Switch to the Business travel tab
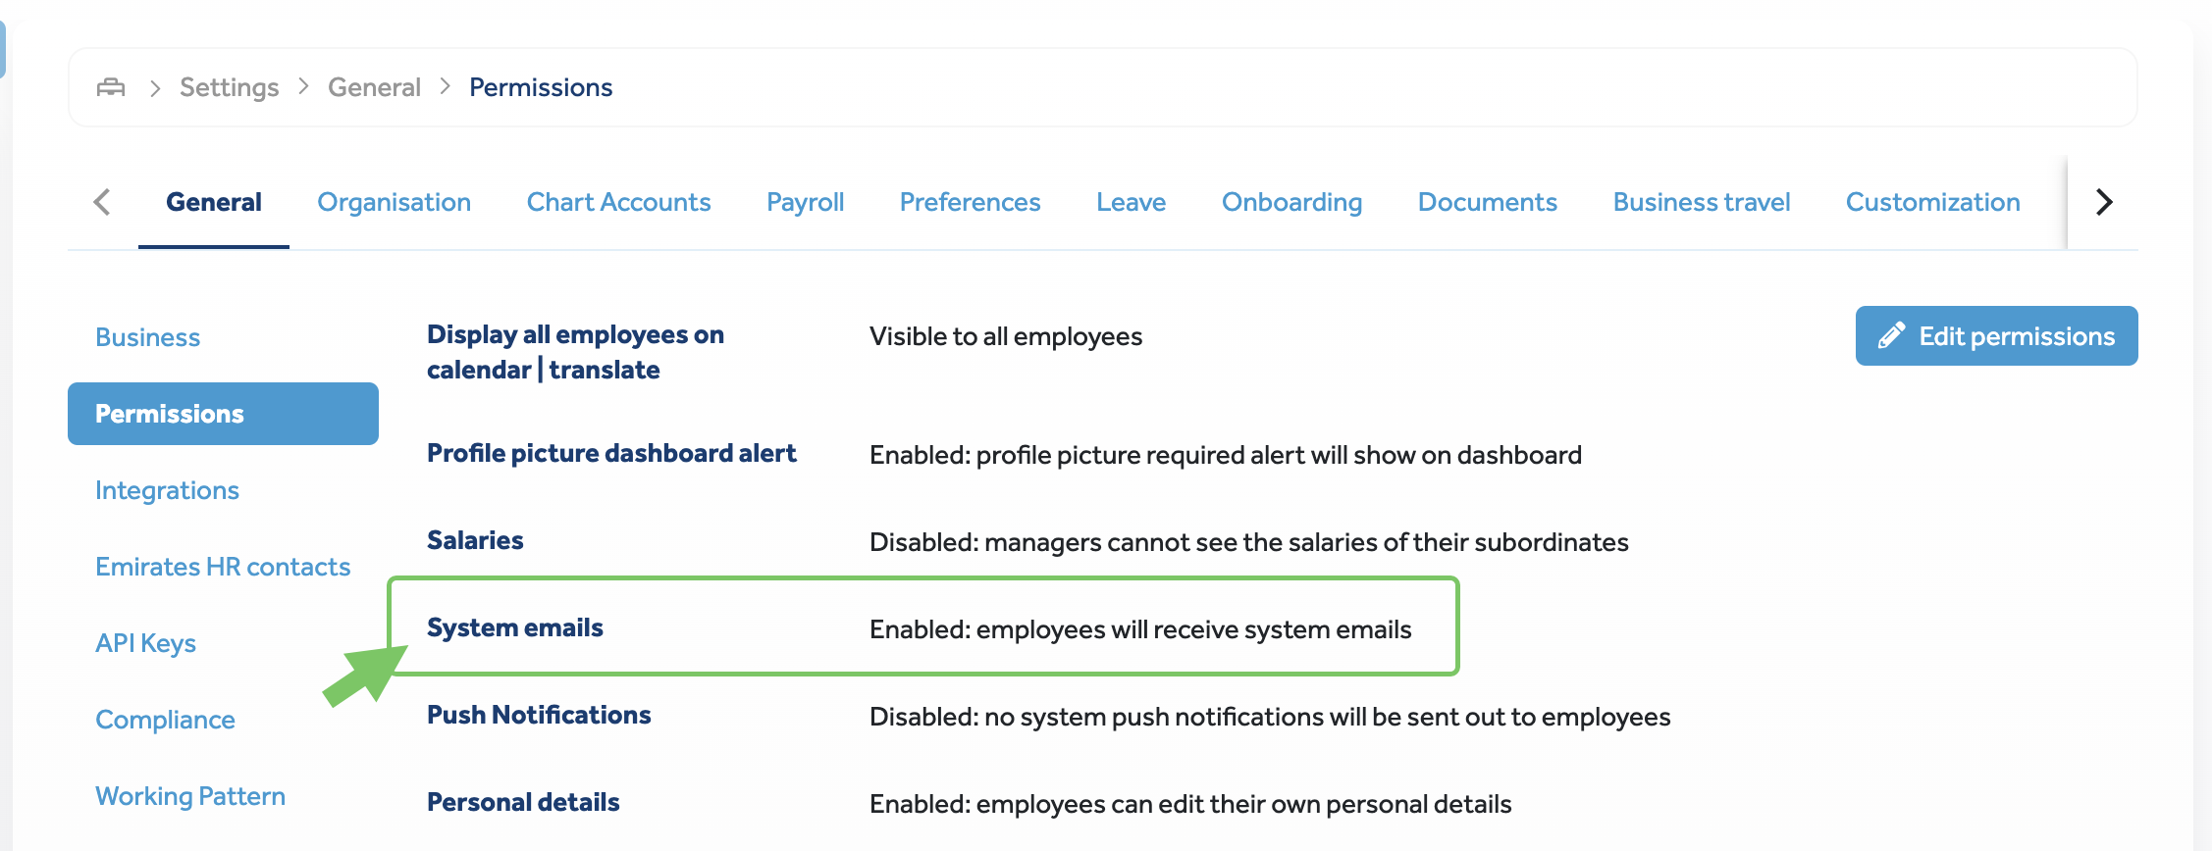Viewport: 2212px width, 851px height. (x=1701, y=202)
